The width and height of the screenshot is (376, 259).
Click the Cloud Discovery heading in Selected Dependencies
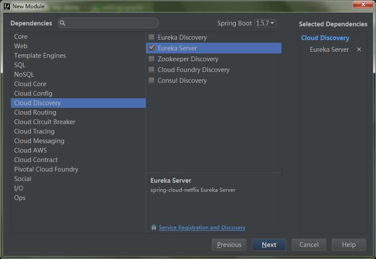(325, 38)
